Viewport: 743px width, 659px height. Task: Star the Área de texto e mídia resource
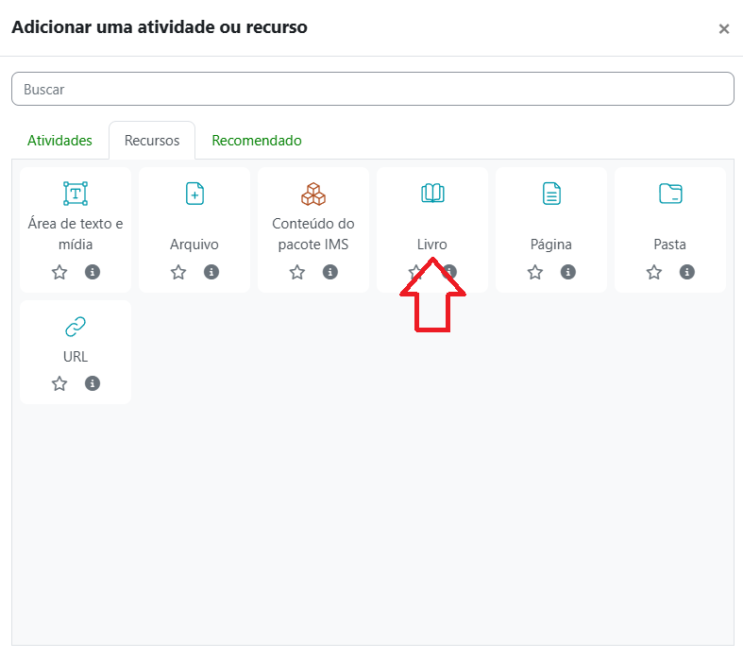click(x=59, y=272)
